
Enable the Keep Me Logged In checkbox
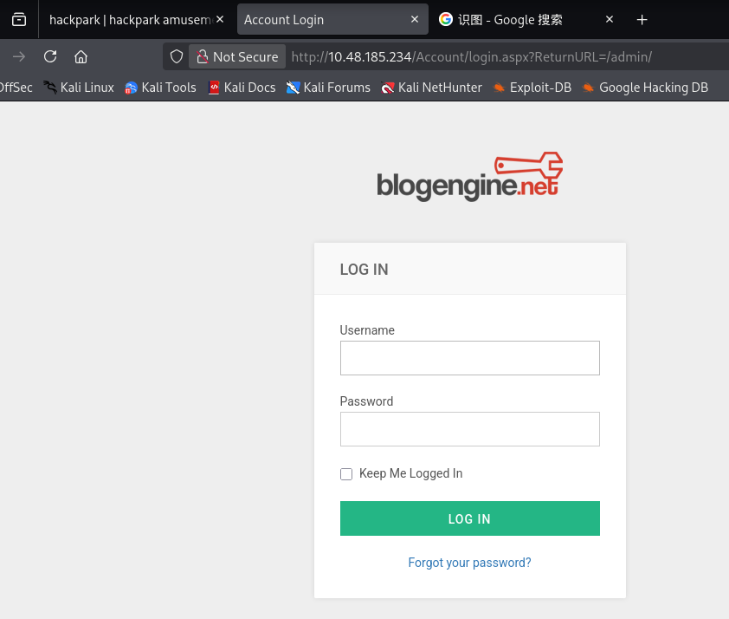(346, 474)
